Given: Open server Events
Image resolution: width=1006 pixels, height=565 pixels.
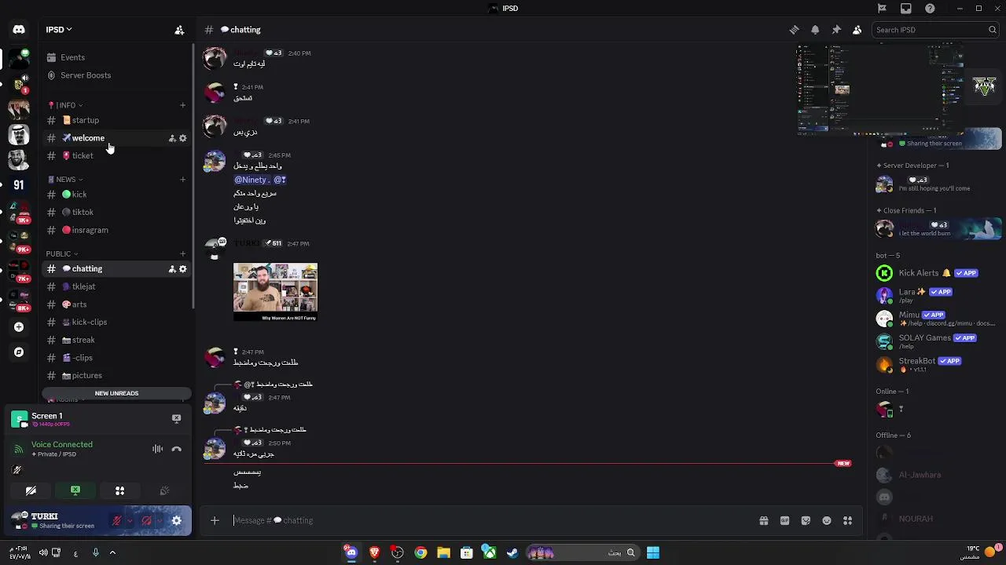Looking at the screenshot, I should (116, 57).
